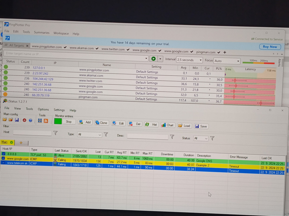The width and height of the screenshot is (289, 216).
Task: Stop monitoring with the Stop button
Action: (x=69, y=122)
